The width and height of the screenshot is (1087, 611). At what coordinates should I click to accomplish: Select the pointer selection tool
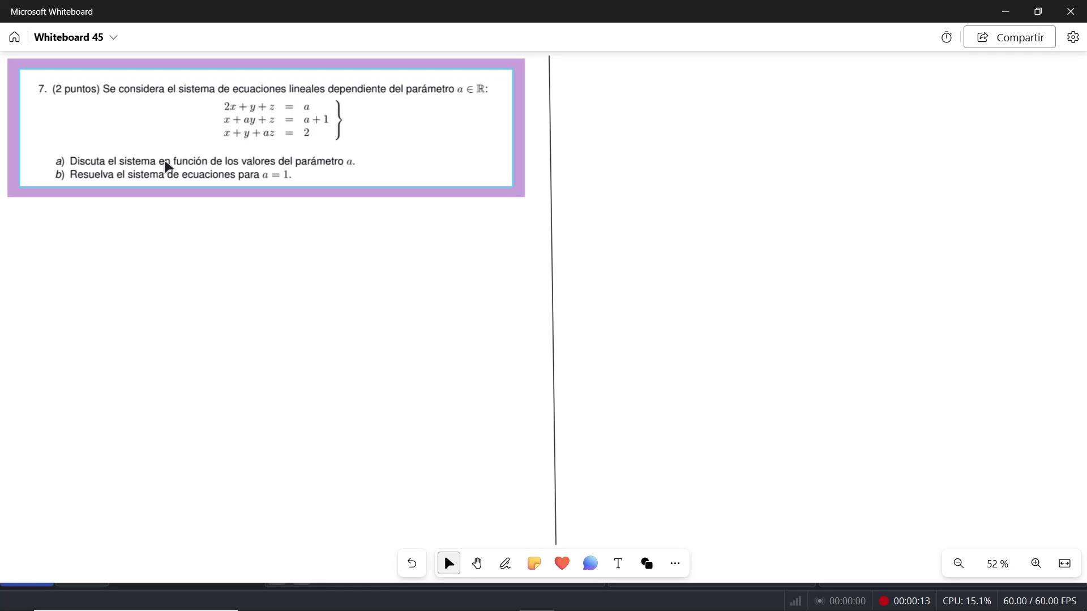tap(449, 563)
